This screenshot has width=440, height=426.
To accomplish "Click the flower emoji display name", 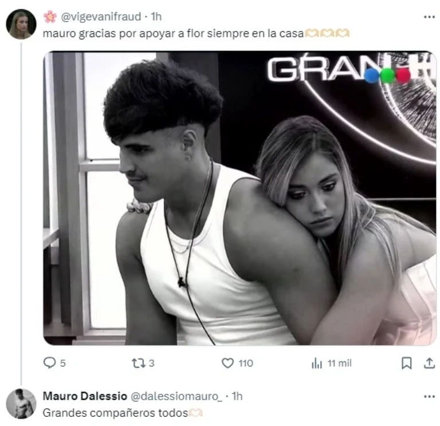I will click(50, 17).
